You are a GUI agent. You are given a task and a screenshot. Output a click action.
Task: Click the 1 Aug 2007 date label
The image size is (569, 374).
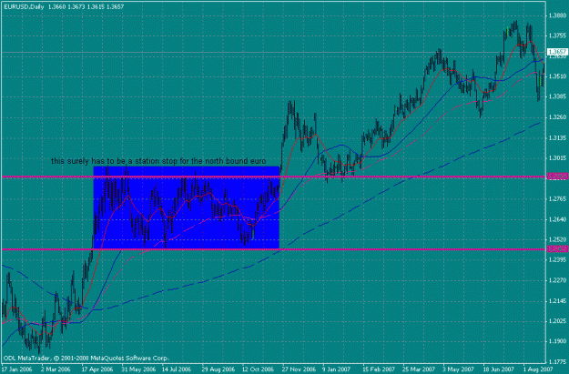click(x=538, y=369)
